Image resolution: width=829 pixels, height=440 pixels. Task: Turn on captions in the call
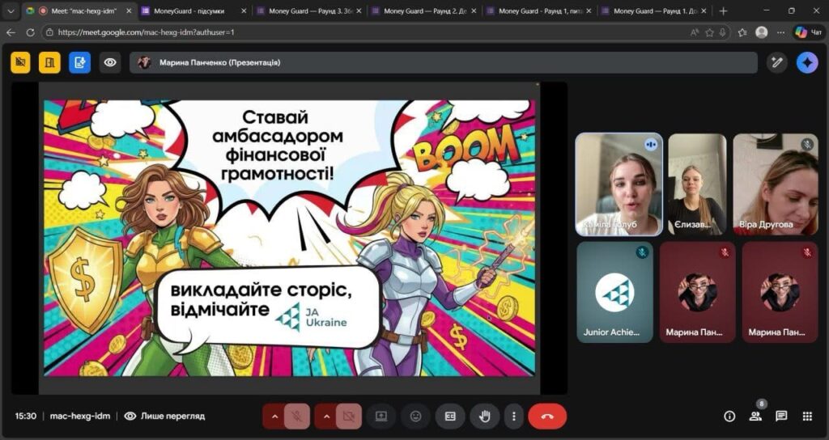[450, 416]
